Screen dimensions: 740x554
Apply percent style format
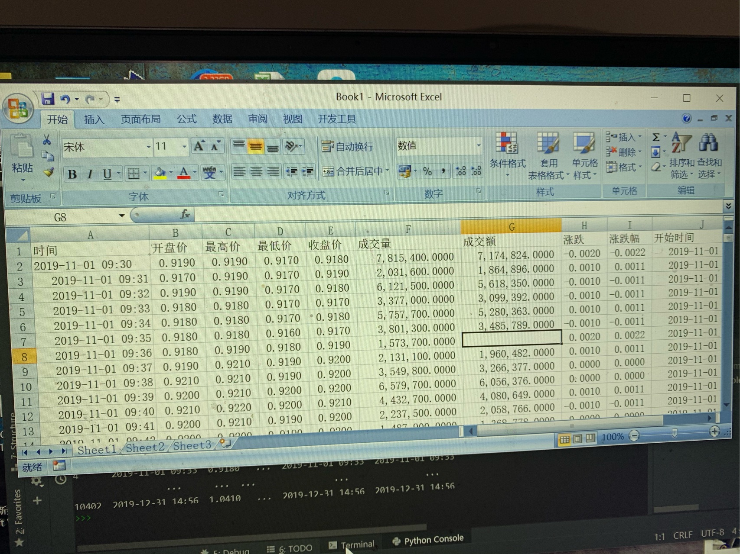click(x=427, y=171)
